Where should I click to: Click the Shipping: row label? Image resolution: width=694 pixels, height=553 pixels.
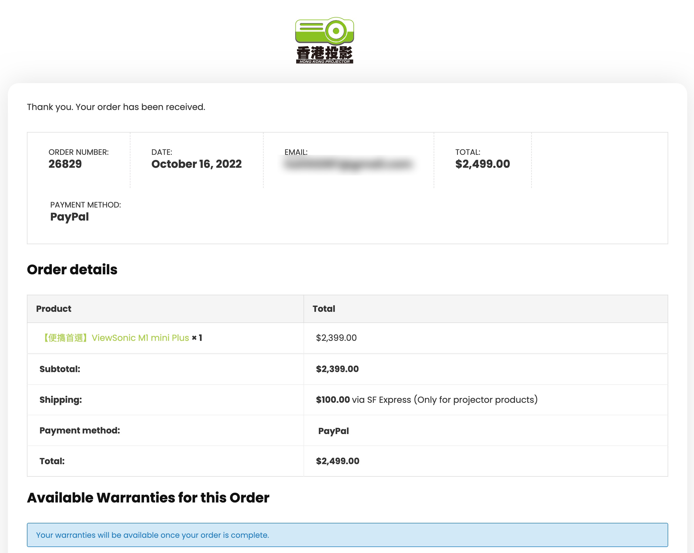61,400
